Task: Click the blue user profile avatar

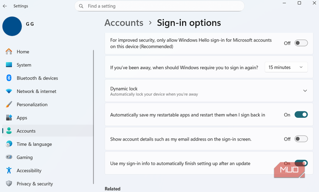Action: click(x=12, y=26)
